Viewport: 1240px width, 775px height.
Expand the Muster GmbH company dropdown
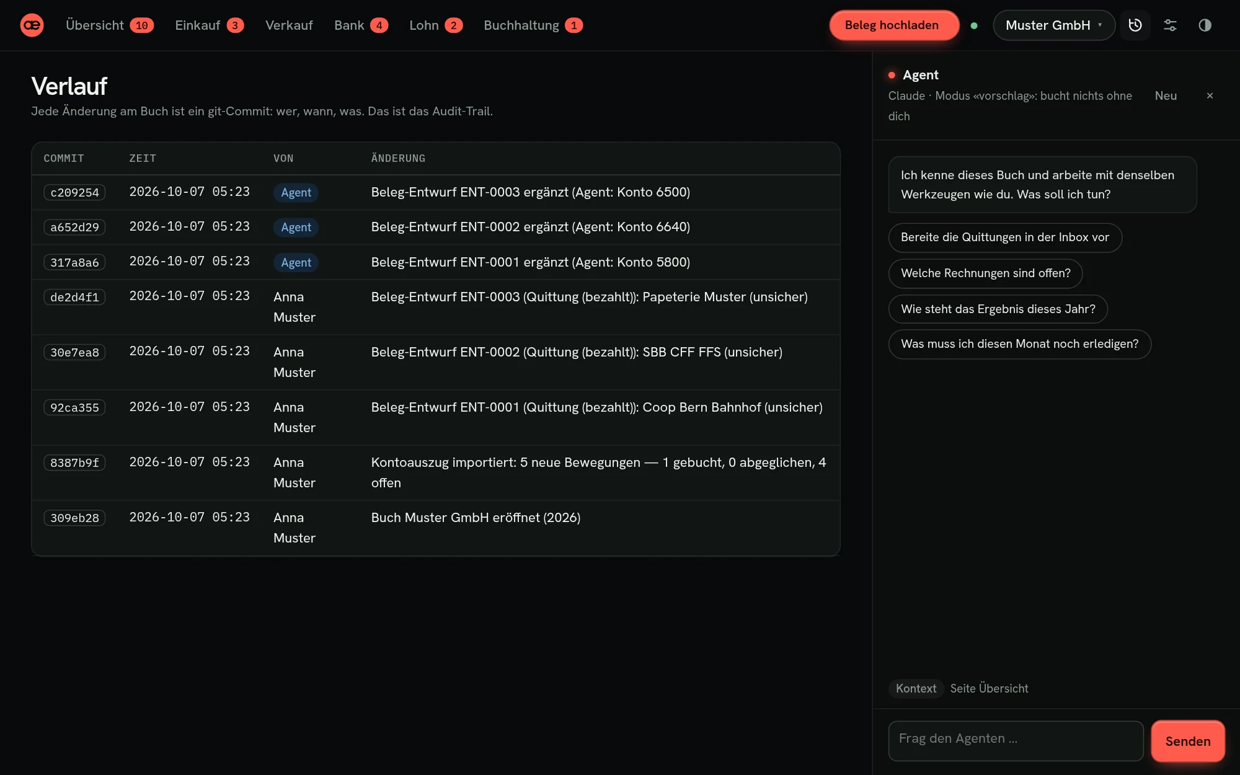(x=1054, y=25)
